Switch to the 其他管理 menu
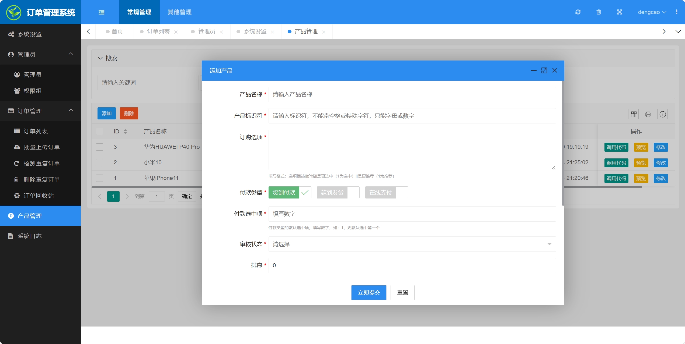The image size is (685, 344). [x=179, y=12]
